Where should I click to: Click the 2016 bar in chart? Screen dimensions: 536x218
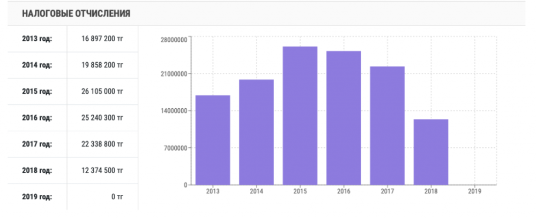pos(344,118)
